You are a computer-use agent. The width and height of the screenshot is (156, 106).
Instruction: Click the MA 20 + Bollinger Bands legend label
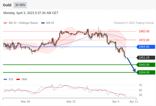pos(23,23)
